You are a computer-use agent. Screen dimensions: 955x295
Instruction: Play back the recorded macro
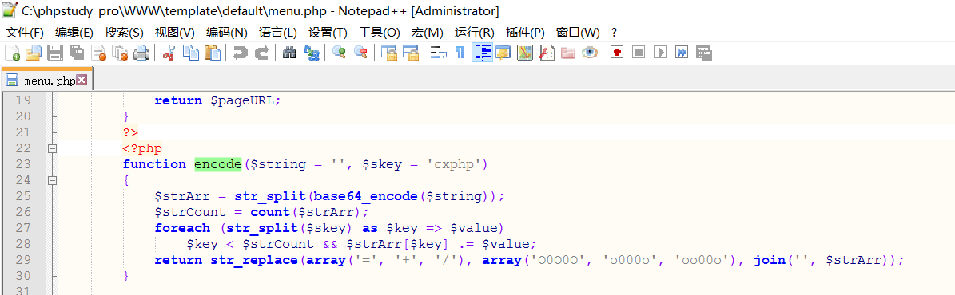659,53
